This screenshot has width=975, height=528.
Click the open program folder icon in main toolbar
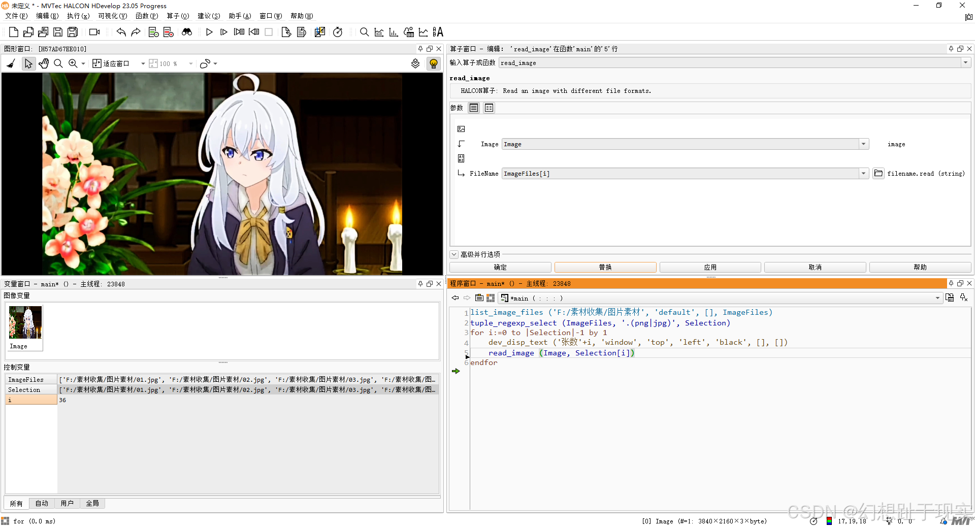point(28,32)
